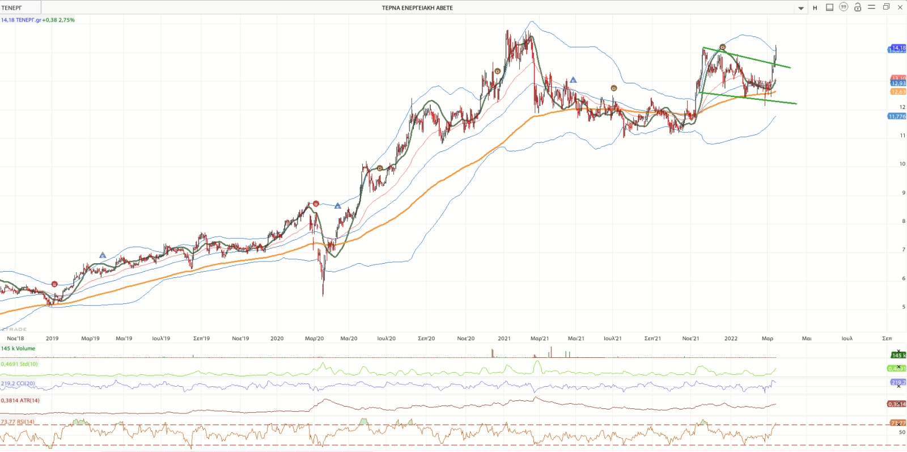This screenshot has height=452, width=907.
Task: Click the ΤΕΡΝΑ ΕΝΕΡΓΕΙΑΚΗ ΑΒΕΤΕ chart title
Action: coord(417,8)
